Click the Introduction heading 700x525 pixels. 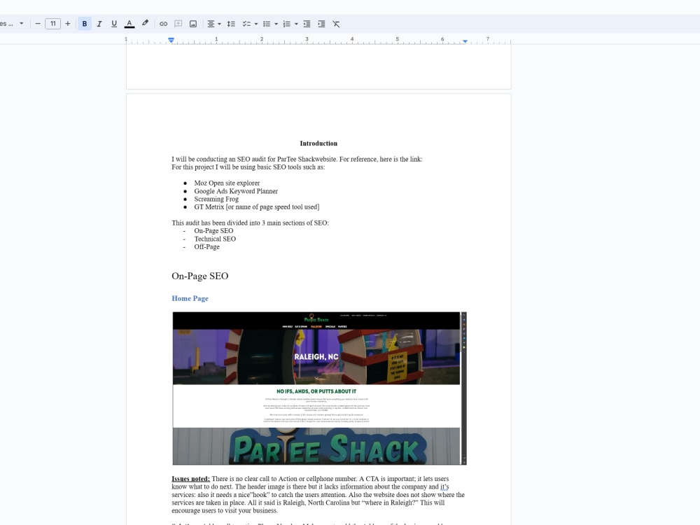pyautogui.click(x=318, y=143)
